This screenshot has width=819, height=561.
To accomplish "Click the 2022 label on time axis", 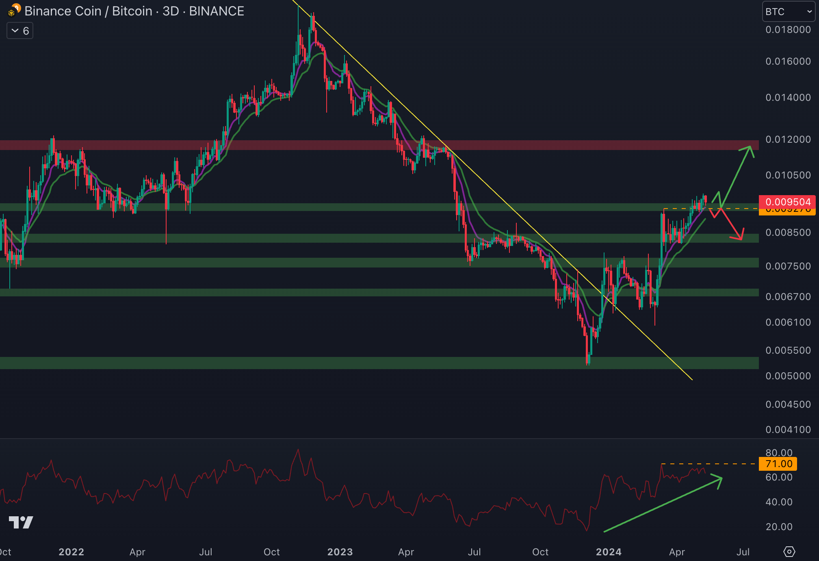I will [x=71, y=552].
